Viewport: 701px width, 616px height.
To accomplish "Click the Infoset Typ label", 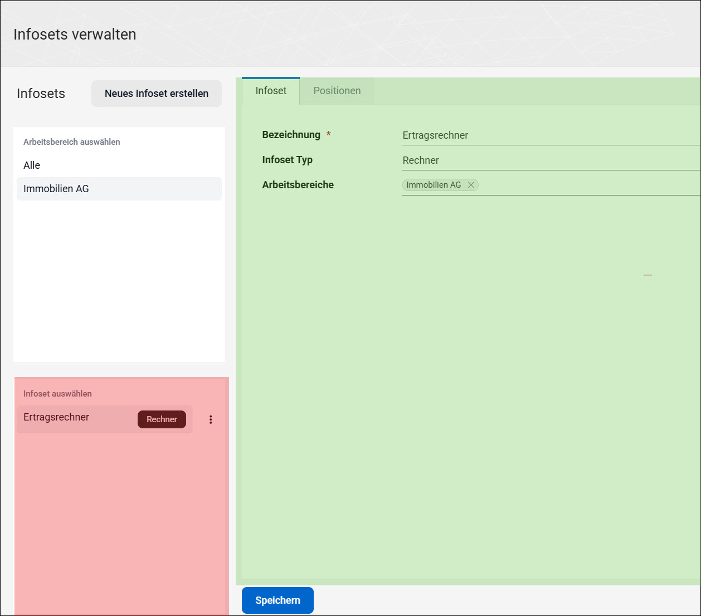I will (x=288, y=160).
